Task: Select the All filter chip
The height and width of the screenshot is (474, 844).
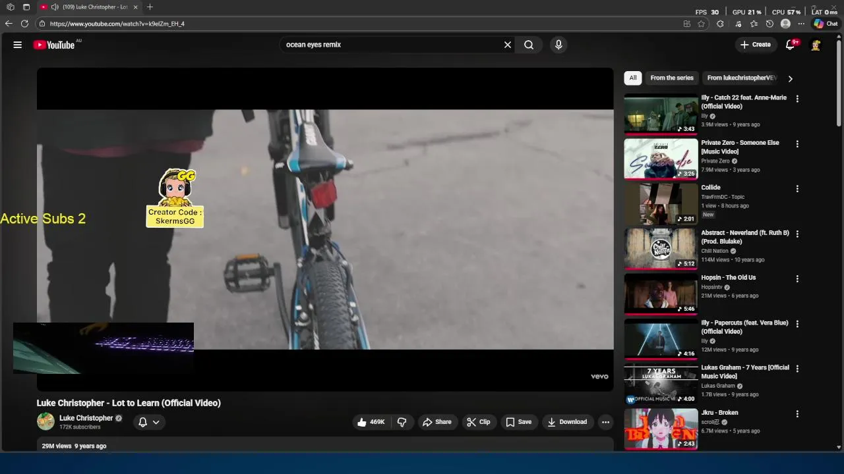Action: pos(633,78)
